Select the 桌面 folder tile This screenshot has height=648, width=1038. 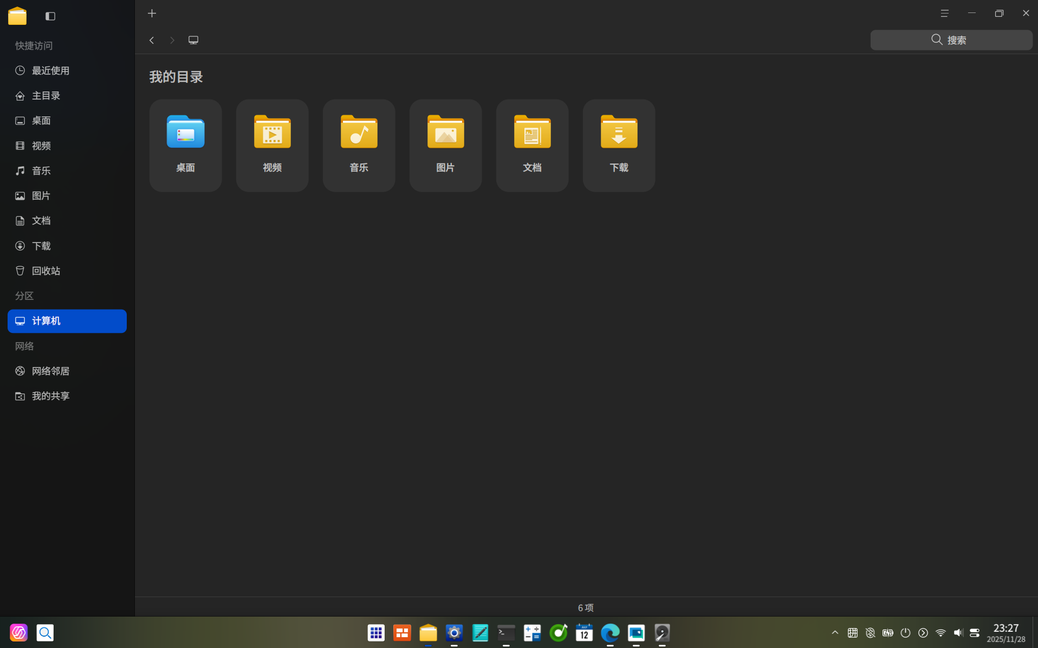[185, 145]
